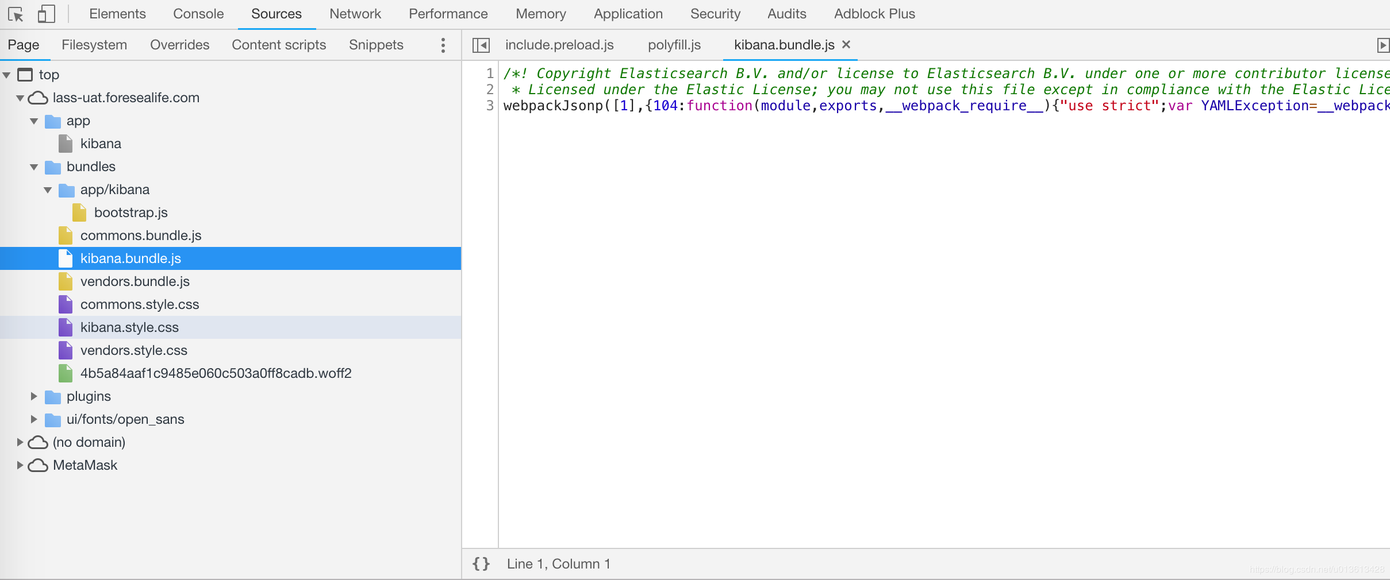Collapse the bundles folder

34,167
